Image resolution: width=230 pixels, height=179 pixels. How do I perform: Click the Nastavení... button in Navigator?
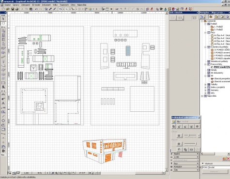[215, 172]
